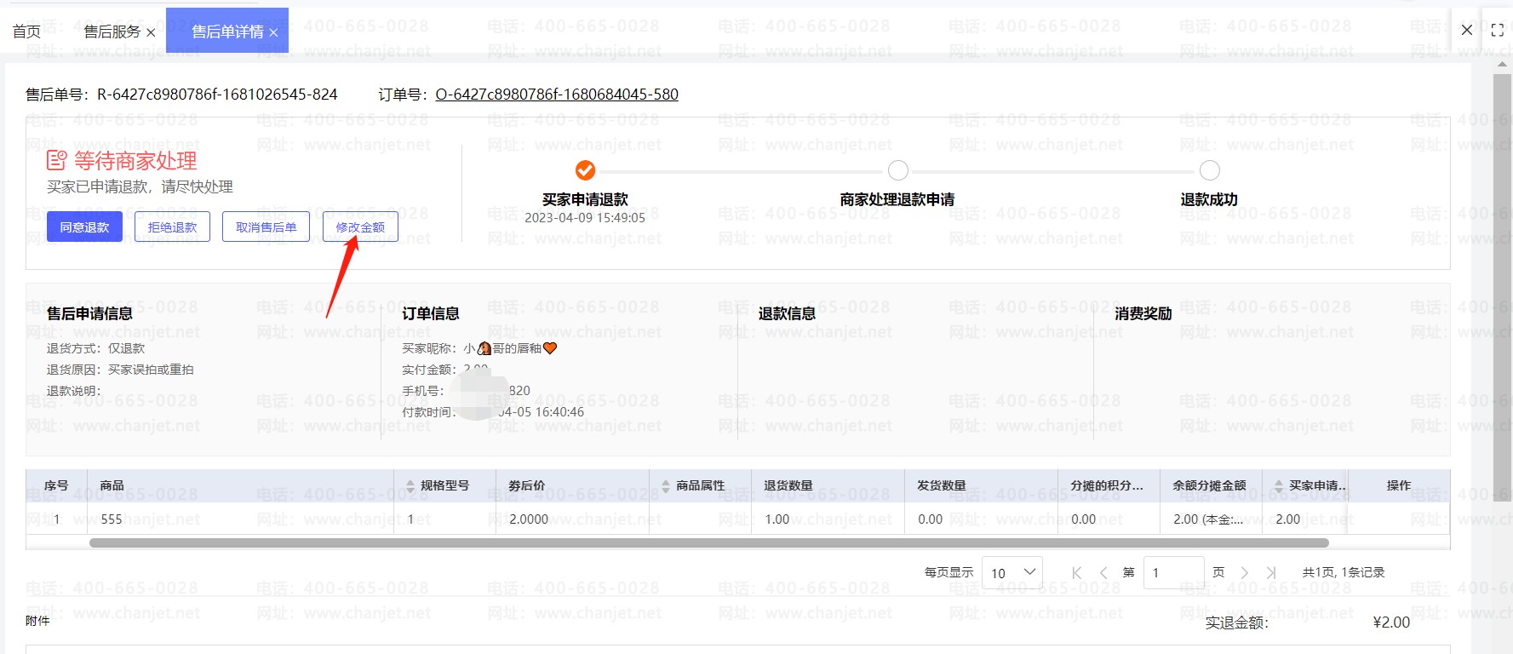Open the 每页显示 page size dropdown

tap(1012, 573)
